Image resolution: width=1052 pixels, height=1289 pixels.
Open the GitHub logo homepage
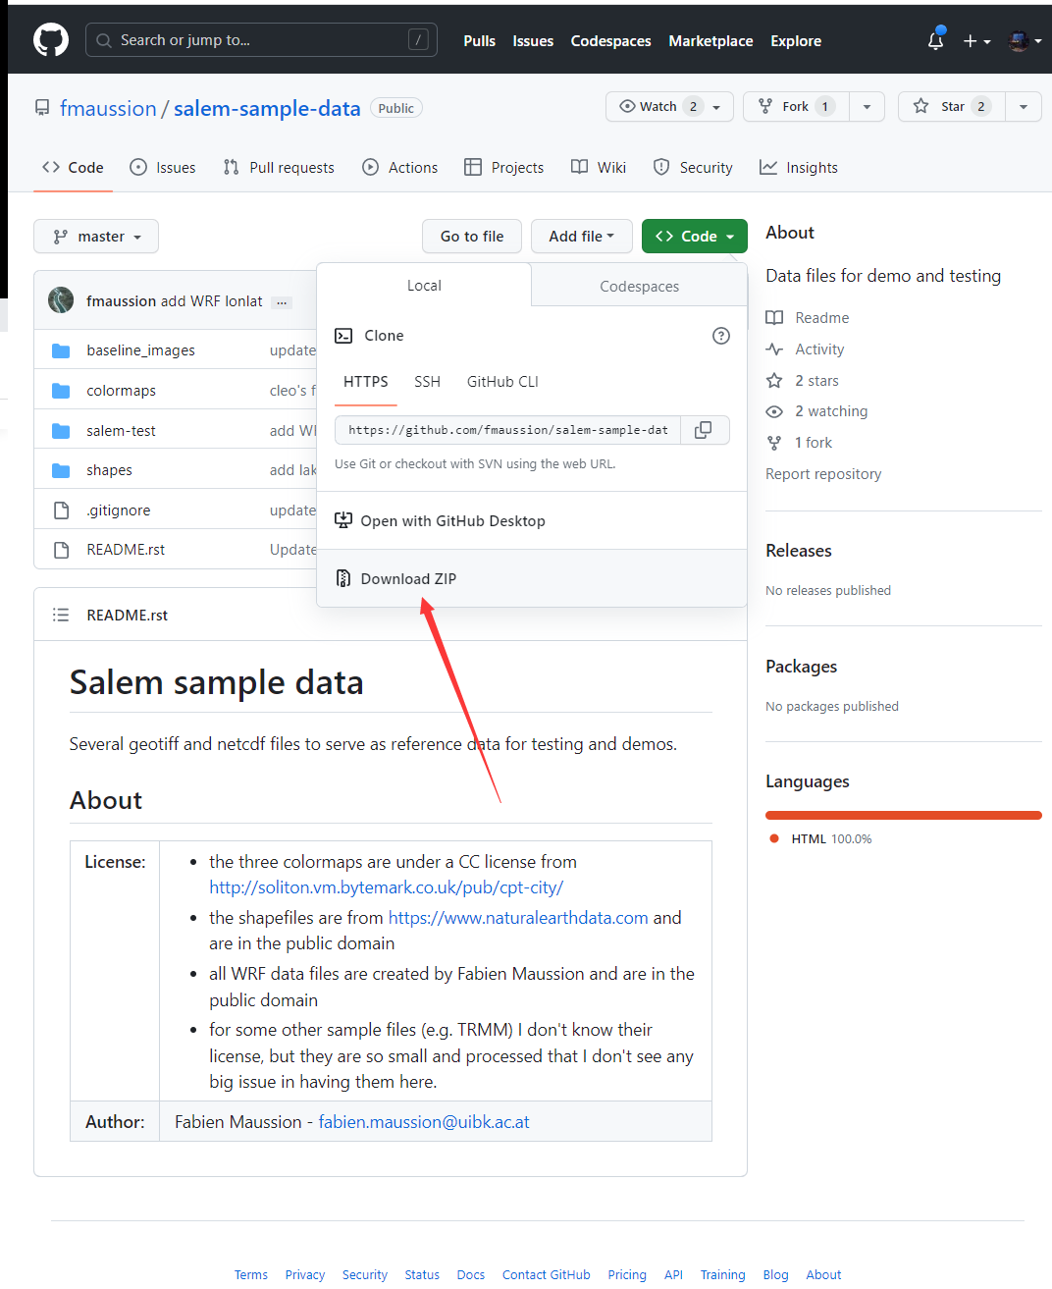point(51,40)
